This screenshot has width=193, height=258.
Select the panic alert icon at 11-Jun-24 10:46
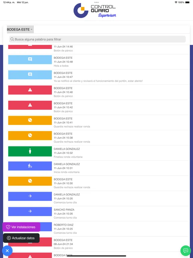tap(30, 90)
